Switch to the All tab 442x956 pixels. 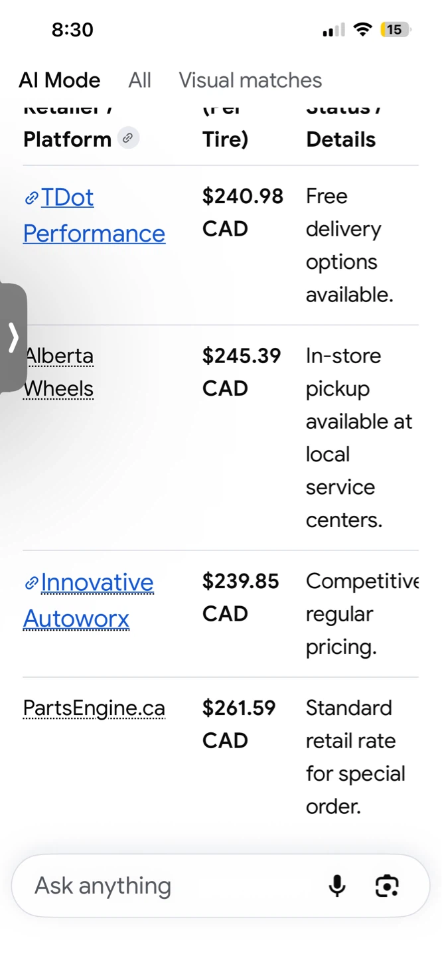(x=139, y=80)
